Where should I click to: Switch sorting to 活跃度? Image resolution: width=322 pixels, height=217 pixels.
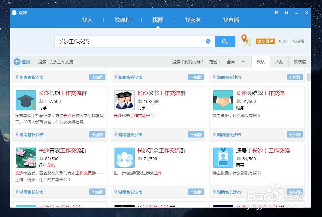click(299, 62)
